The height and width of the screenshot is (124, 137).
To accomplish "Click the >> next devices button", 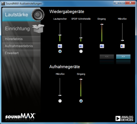I will 123,57.
